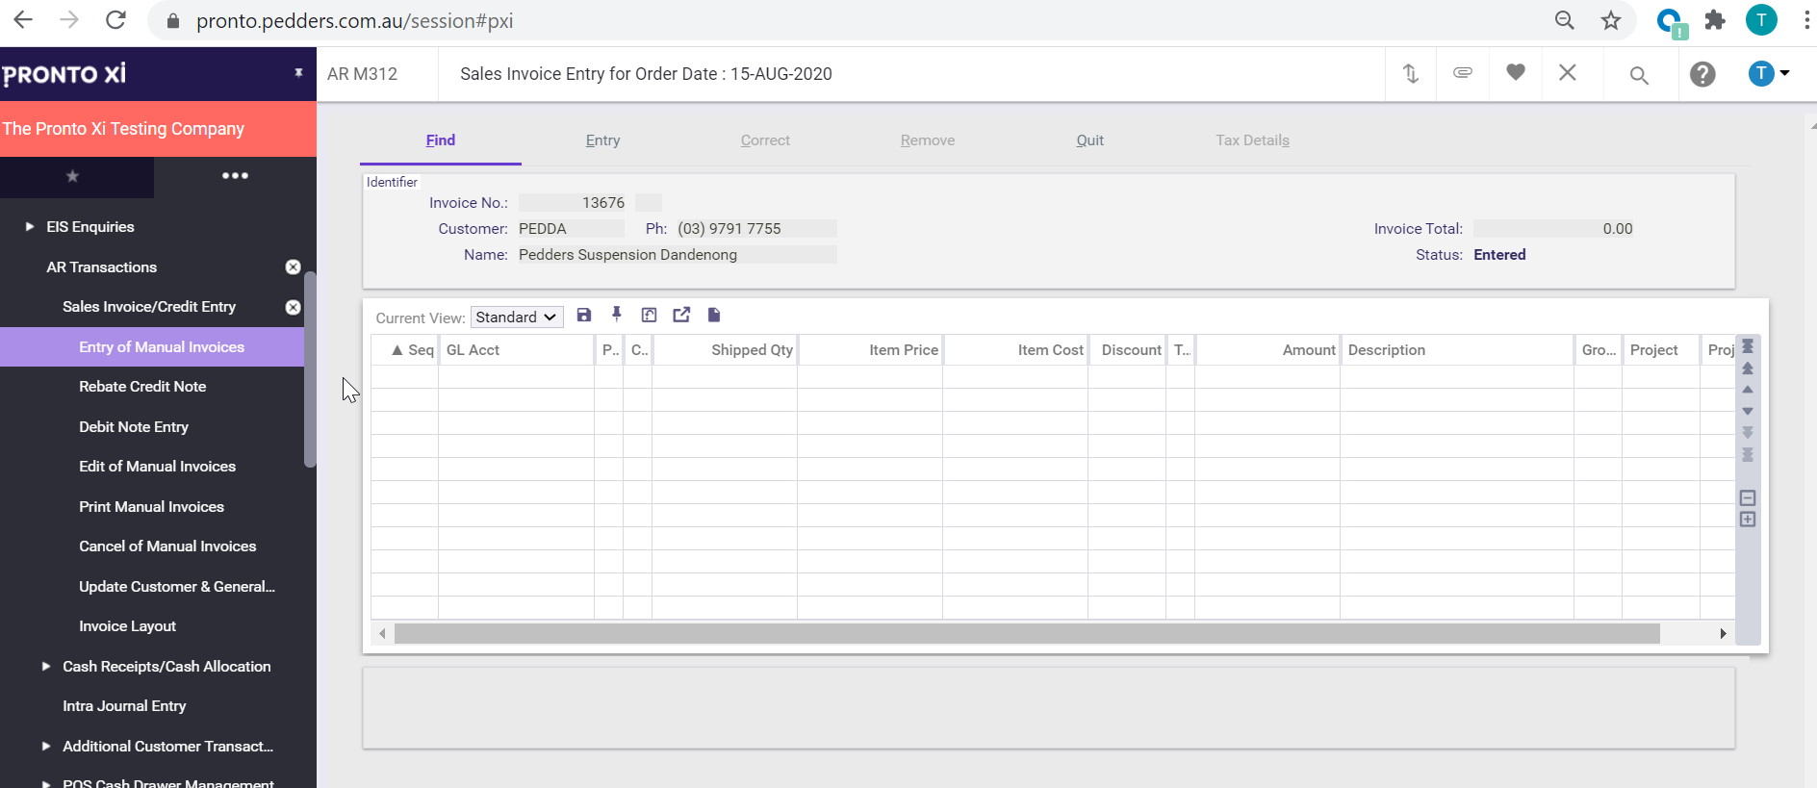This screenshot has height=788, width=1817.
Task: Select the Tax Details tab
Action: 1252,140
